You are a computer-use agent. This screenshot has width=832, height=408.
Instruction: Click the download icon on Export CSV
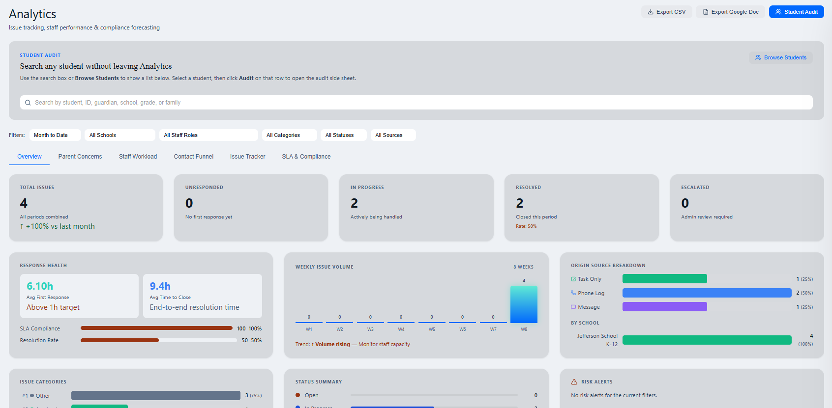(651, 12)
